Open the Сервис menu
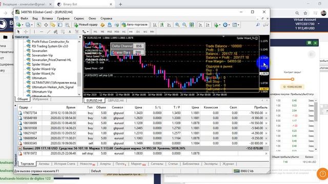 point(79,18)
